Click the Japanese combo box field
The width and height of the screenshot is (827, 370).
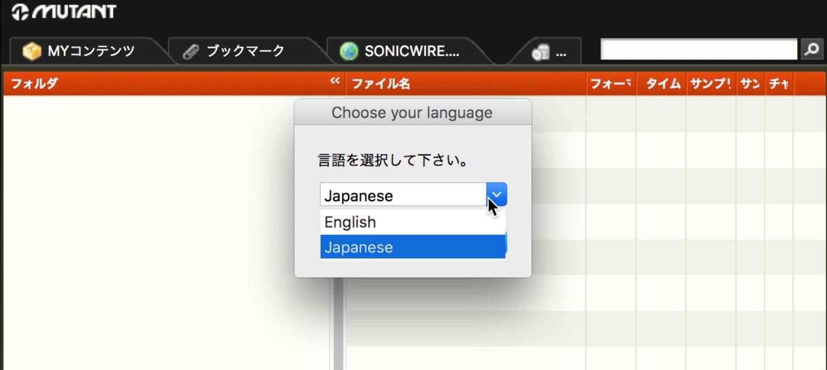coord(403,195)
